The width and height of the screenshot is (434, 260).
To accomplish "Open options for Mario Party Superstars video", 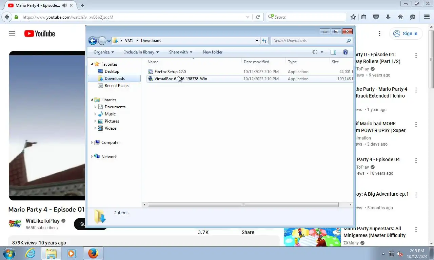I will coord(416,229).
